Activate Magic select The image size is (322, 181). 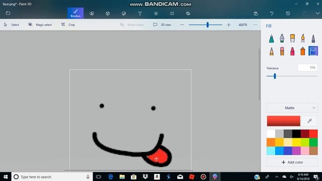coord(40,25)
